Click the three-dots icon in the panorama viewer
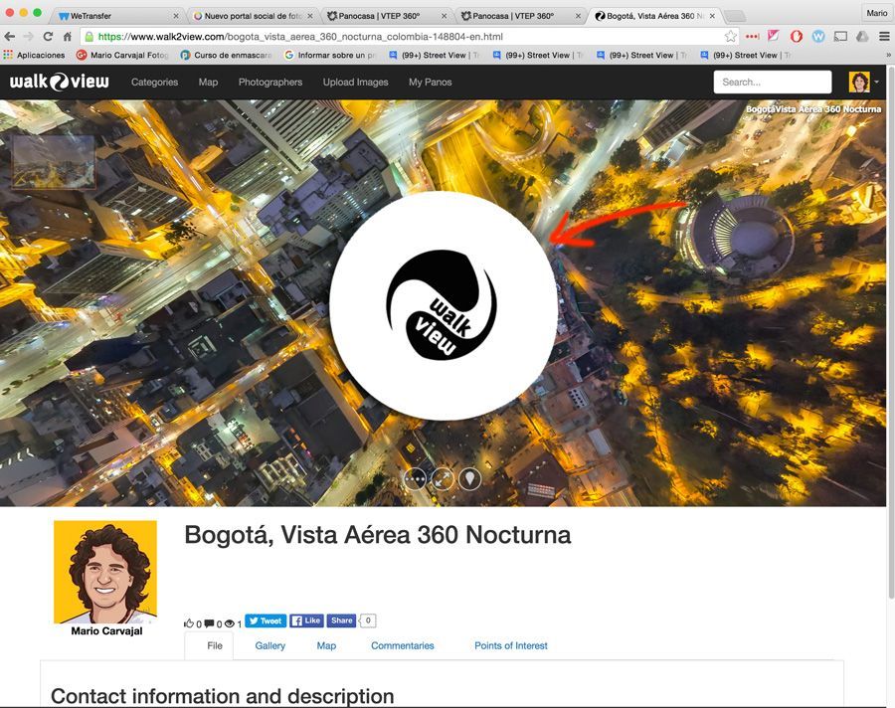 pyautogui.click(x=415, y=479)
